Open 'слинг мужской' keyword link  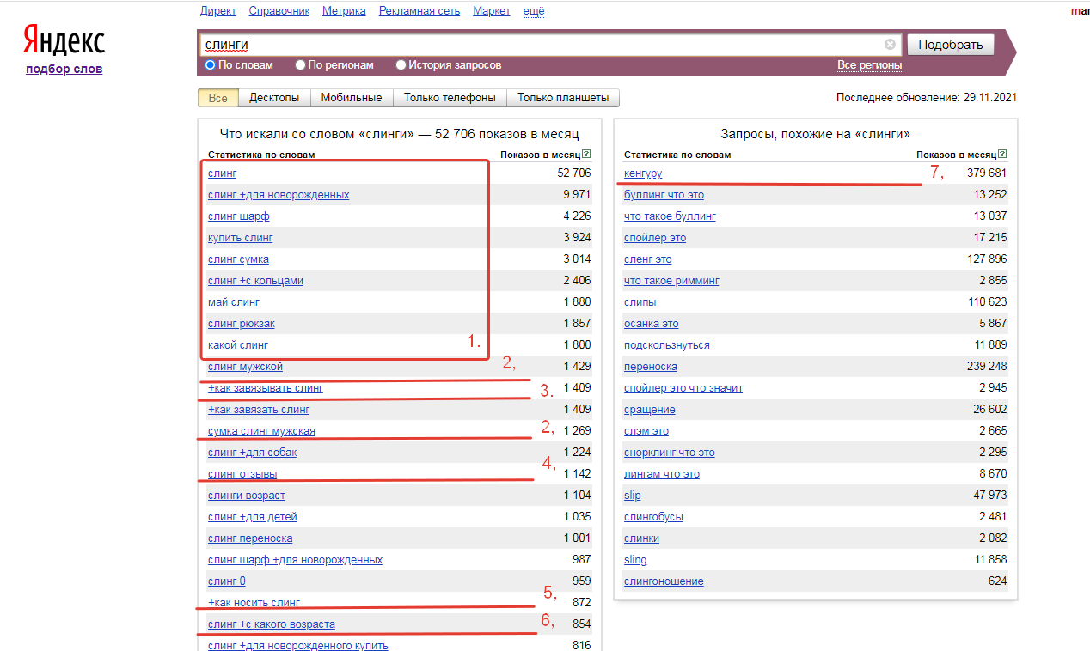point(245,367)
